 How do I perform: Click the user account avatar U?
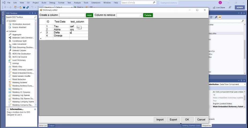(x=220, y=2)
